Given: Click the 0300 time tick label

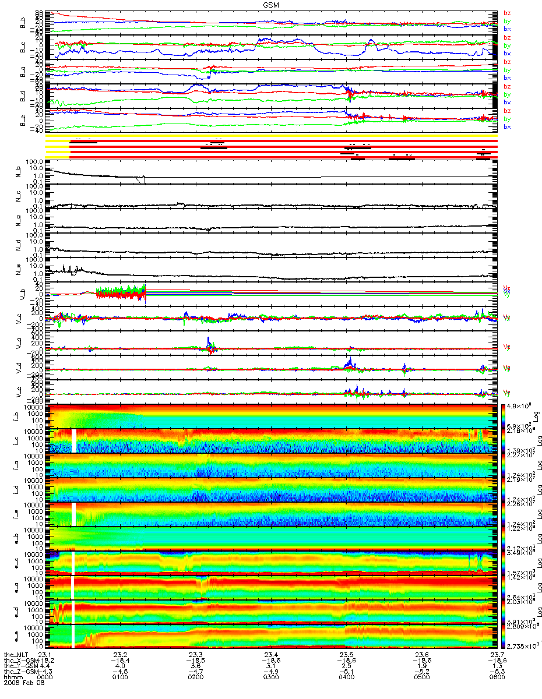Looking at the screenshot, I should tap(270, 677).
